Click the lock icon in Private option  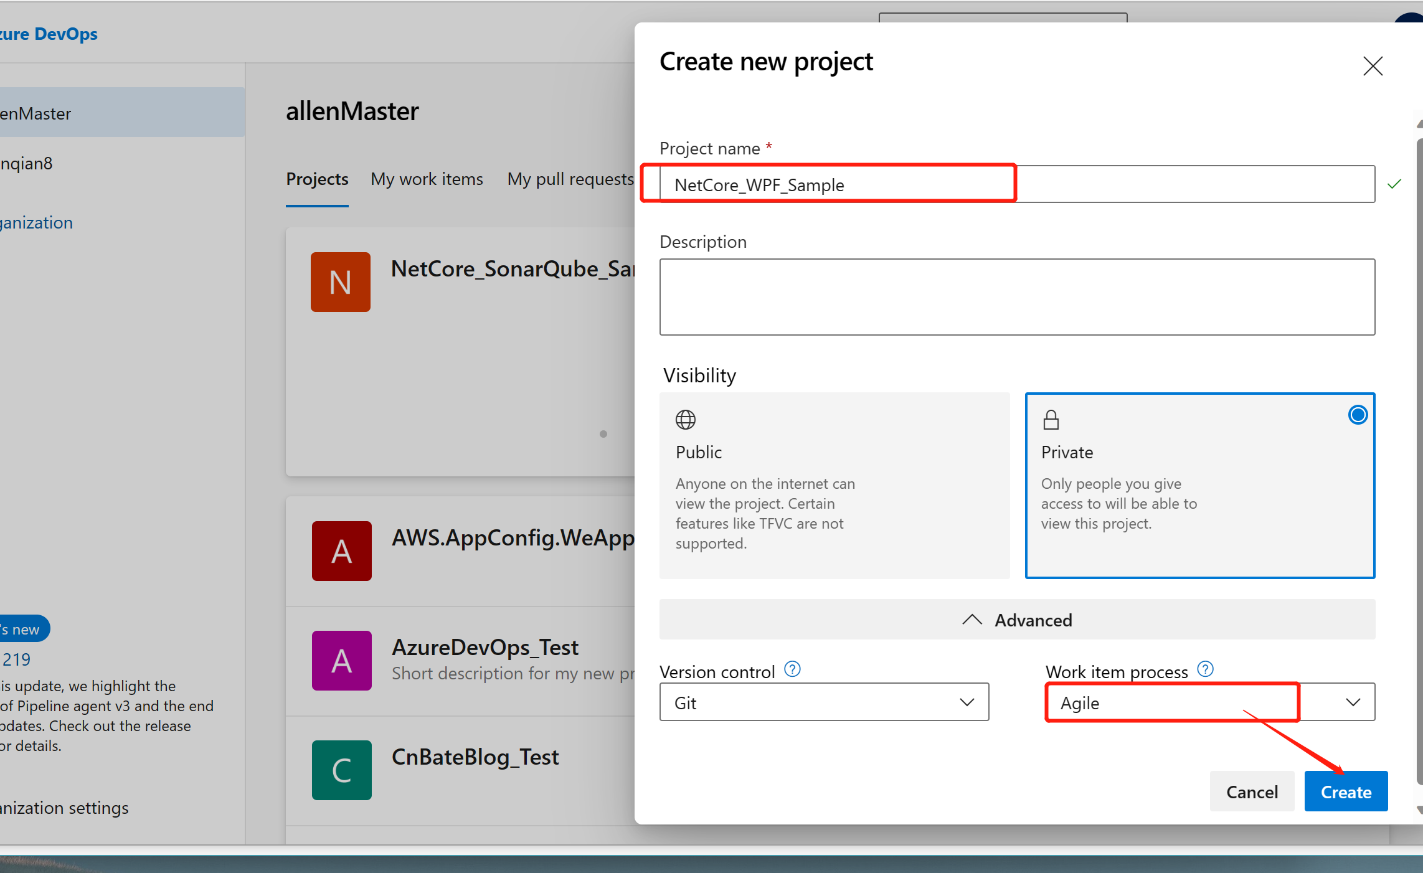[1051, 420]
